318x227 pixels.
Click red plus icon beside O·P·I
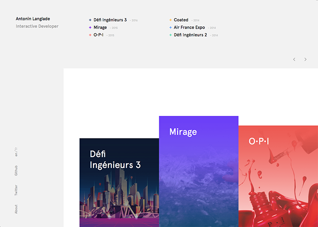click(90, 35)
